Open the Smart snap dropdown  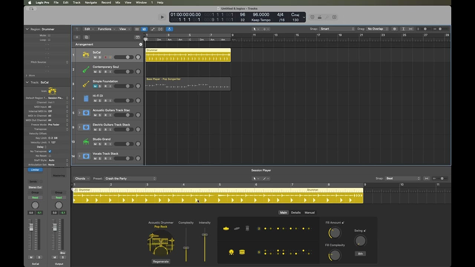click(x=337, y=29)
